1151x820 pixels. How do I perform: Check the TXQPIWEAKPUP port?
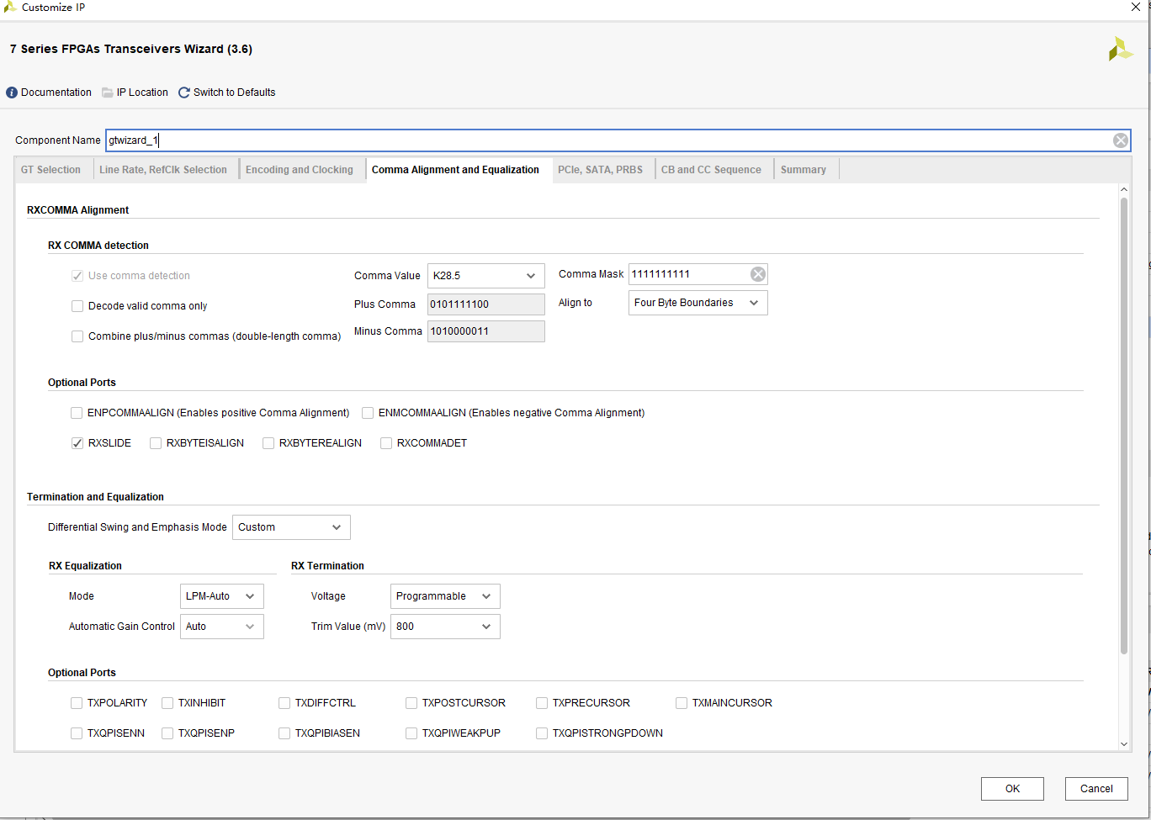pyautogui.click(x=411, y=733)
